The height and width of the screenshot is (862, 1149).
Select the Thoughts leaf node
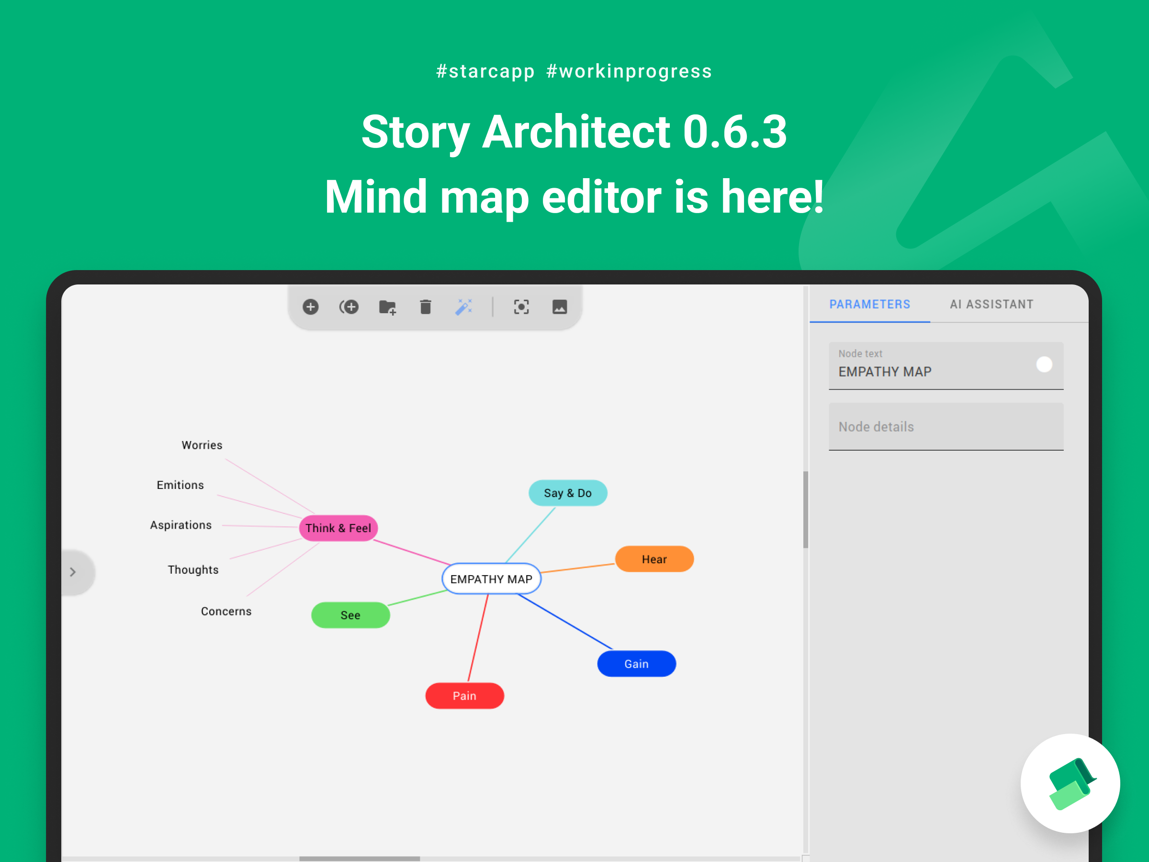(x=193, y=569)
